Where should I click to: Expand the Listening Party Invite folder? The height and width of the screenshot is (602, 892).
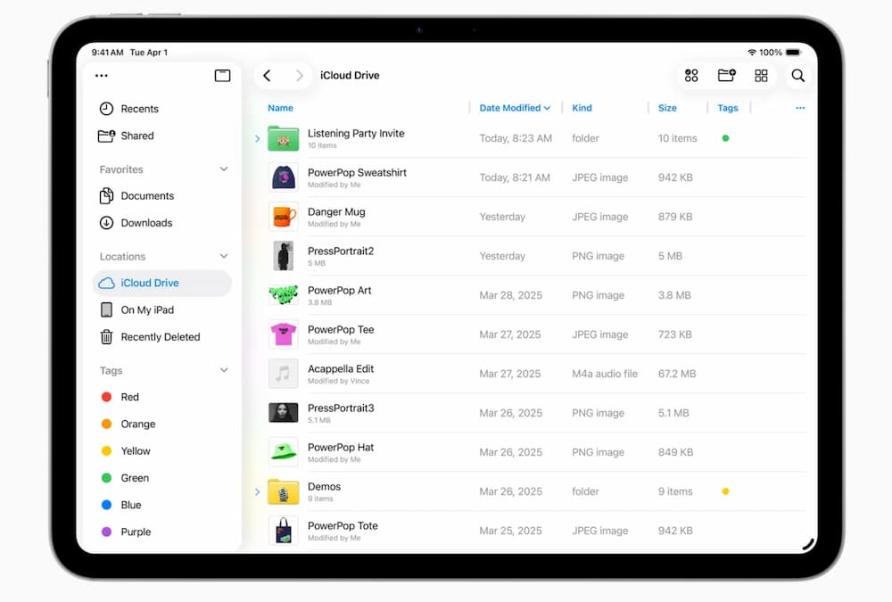coord(258,138)
